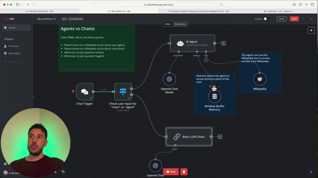Viewport: 318px width, 178px height.
Task: Open Personal project
Action: [17, 46]
